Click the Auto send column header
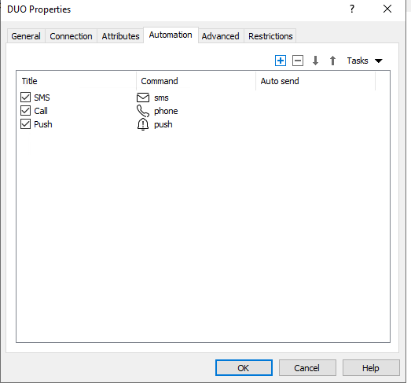The height and width of the screenshot is (383, 411). point(315,81)
